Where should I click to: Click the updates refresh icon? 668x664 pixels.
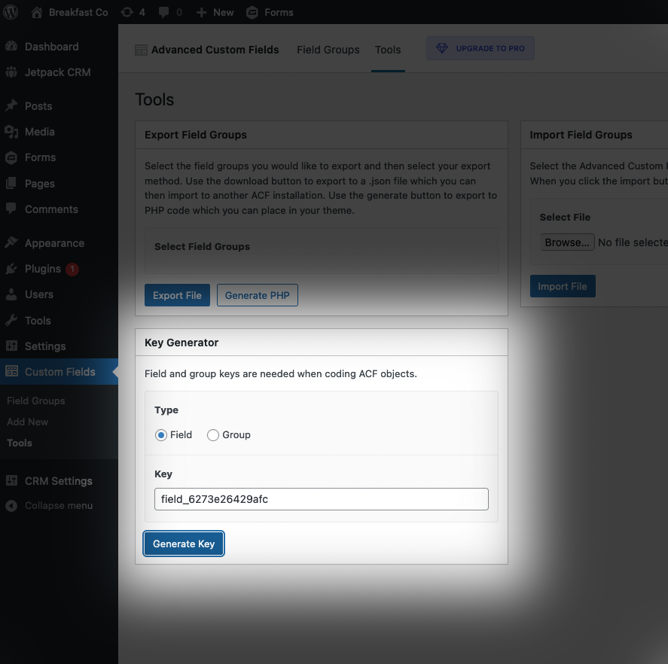(127, 12)
